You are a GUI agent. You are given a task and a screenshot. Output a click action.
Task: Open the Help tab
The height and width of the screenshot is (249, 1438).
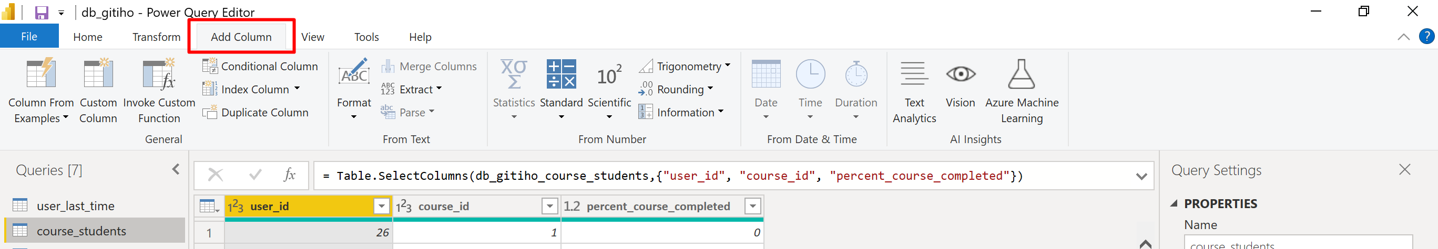(420, 37)
